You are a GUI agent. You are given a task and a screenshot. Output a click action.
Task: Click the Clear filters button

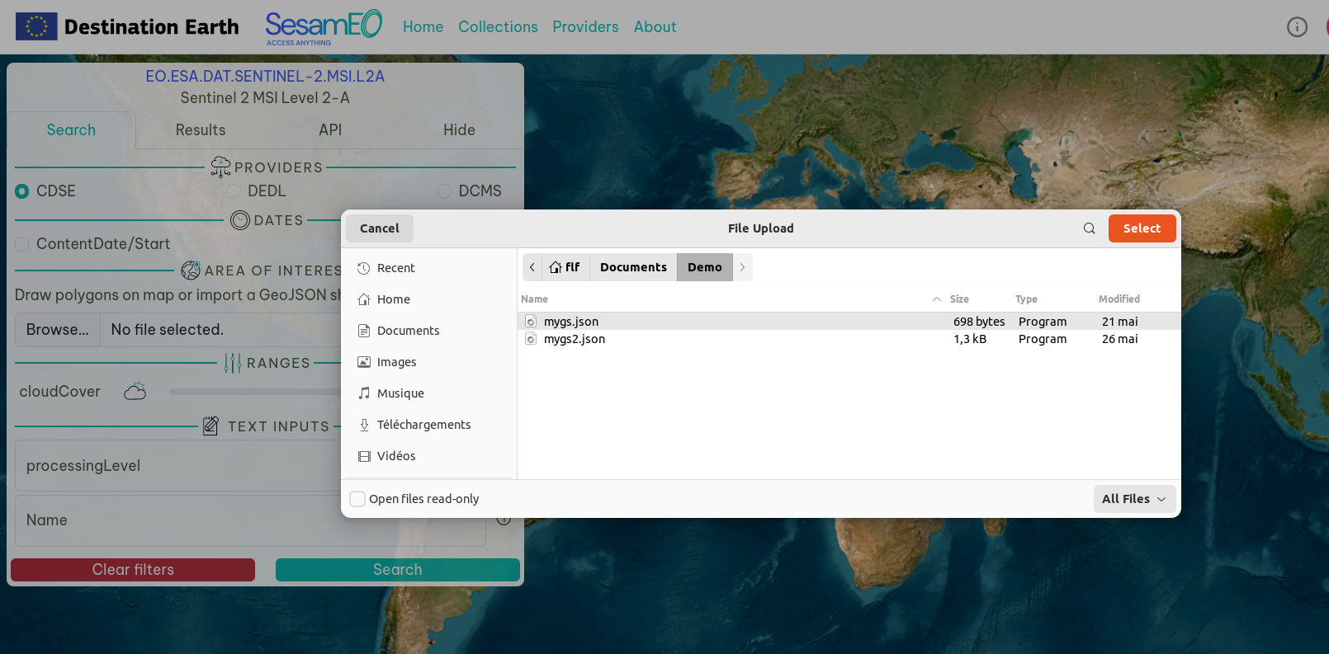click(133, 570)
